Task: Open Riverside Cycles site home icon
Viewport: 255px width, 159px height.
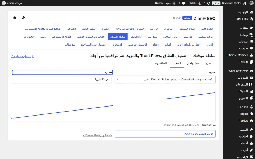Action: pos(245,3)
